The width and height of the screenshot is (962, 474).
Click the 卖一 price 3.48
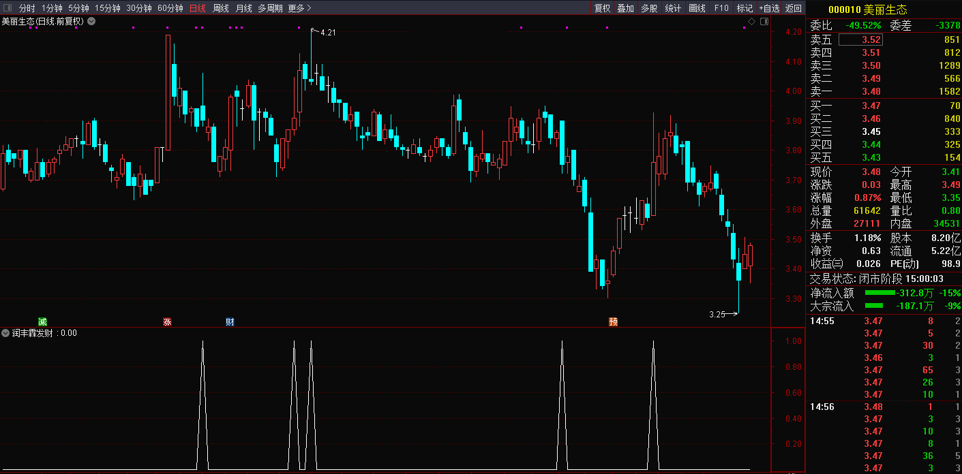871,91
